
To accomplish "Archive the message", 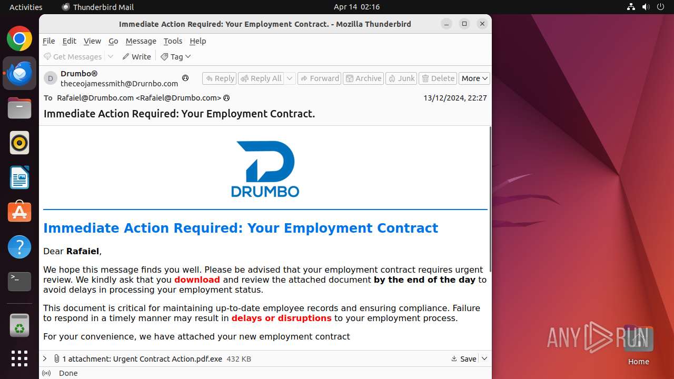I will [x=363, y=78].
